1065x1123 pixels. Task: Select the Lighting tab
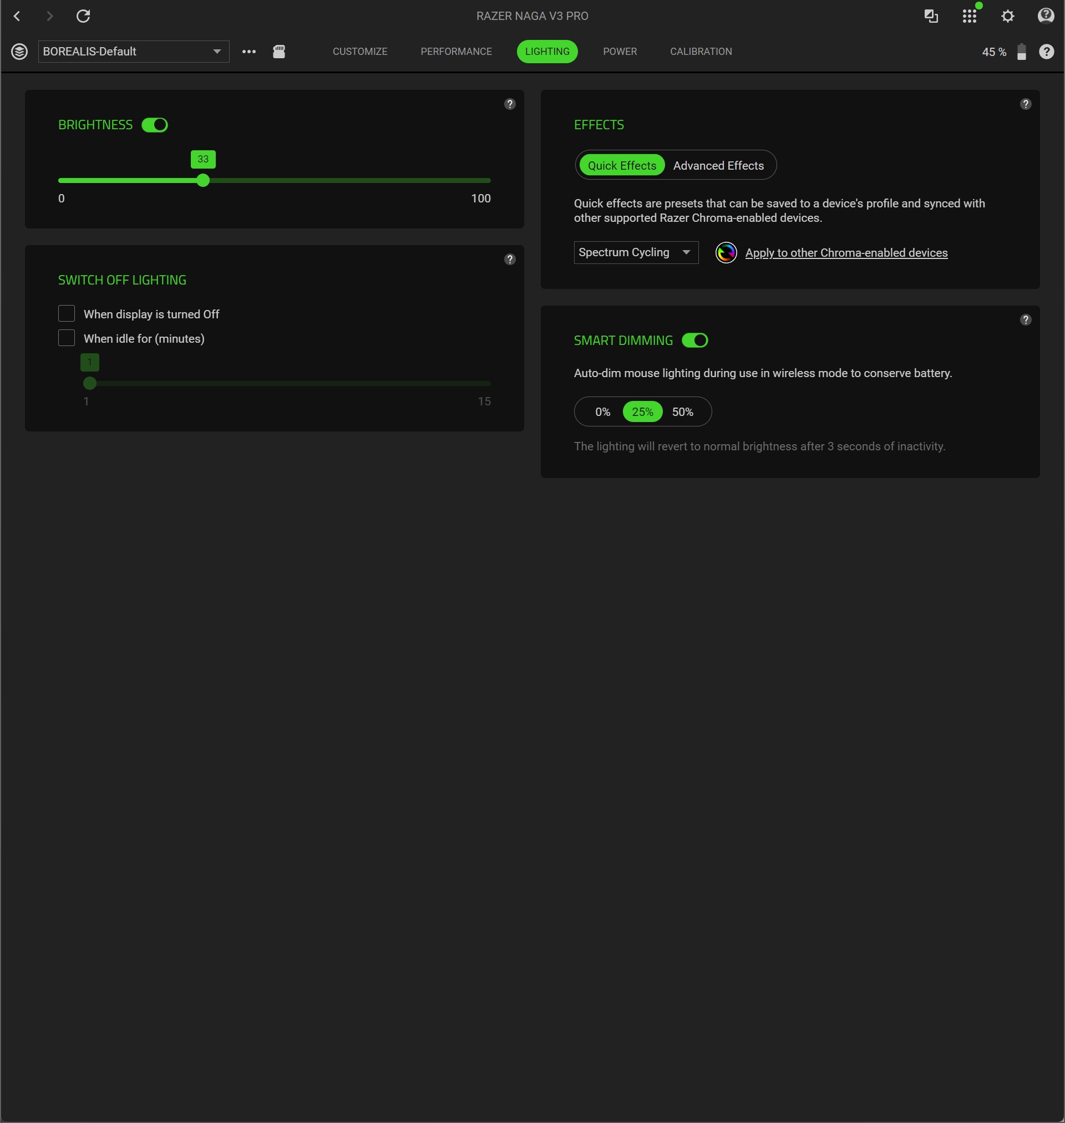(x=547, y=52)
